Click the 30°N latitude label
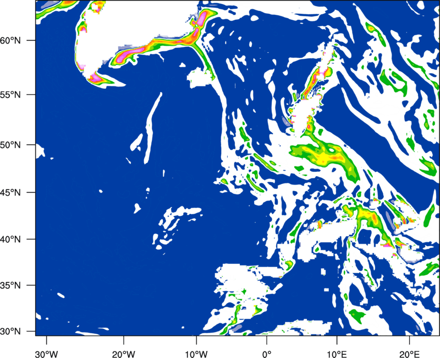The height and width of the screenshot is (358, 440). [10, 332]
